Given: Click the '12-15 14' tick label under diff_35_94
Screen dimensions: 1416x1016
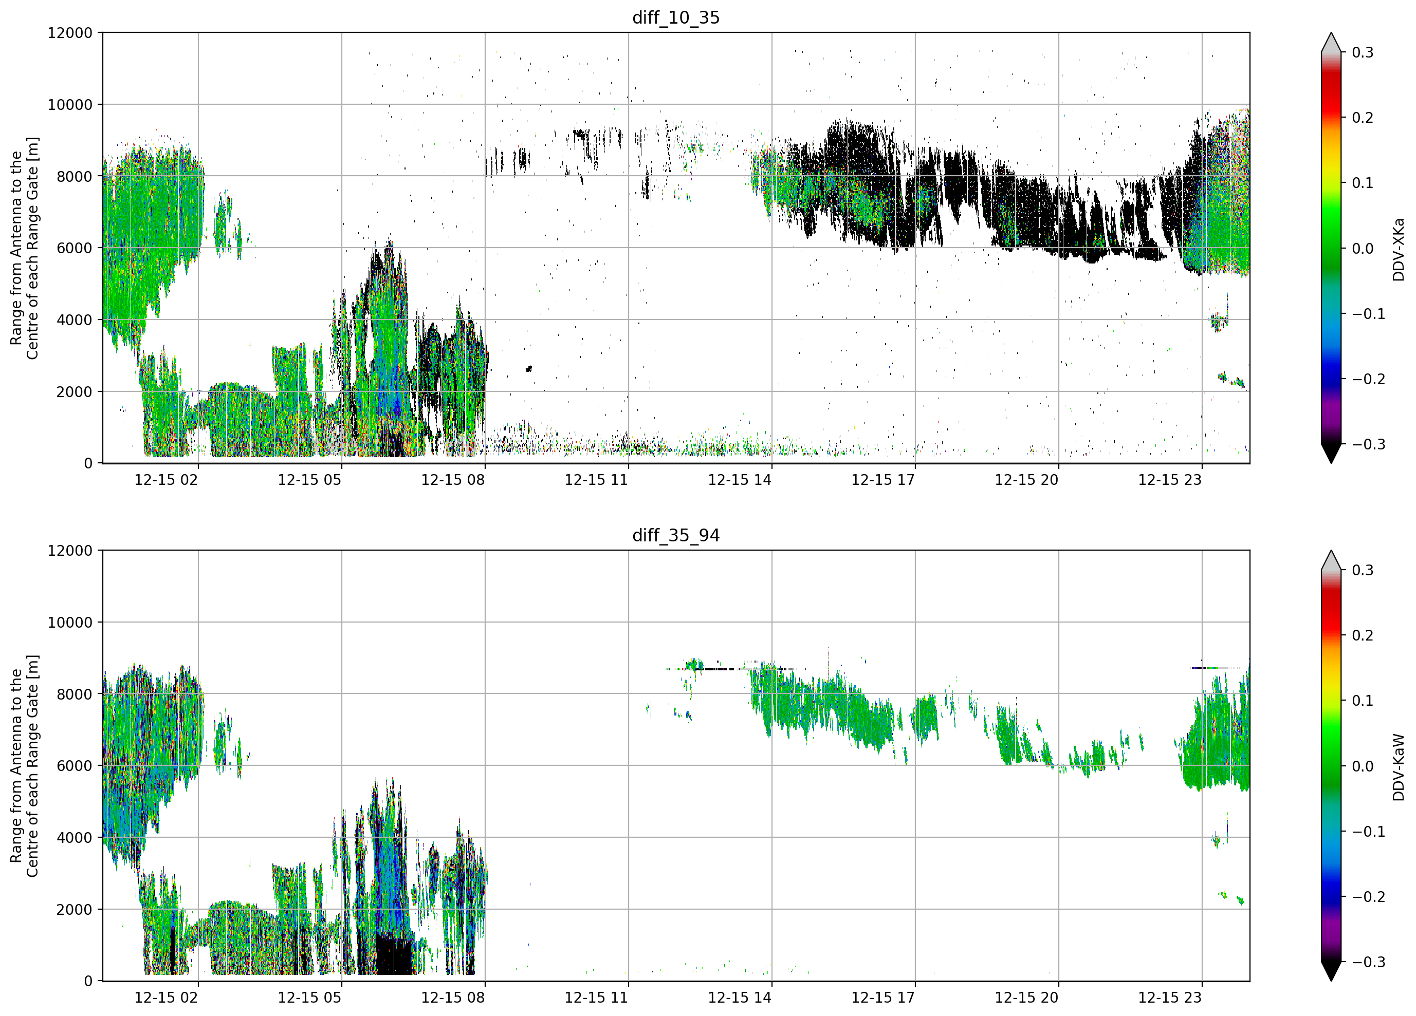Looking at the screenshot, I should pyautogui.click(x=740, y=998).
